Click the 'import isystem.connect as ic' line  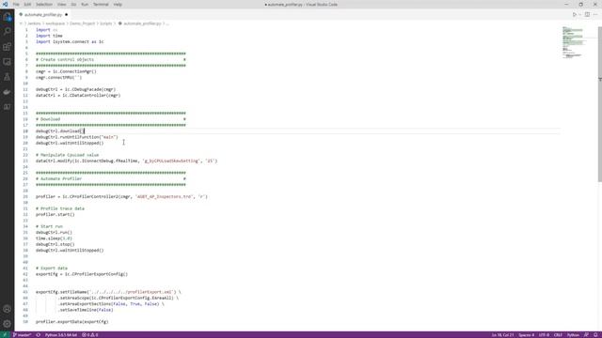click(x=70, y=41)
